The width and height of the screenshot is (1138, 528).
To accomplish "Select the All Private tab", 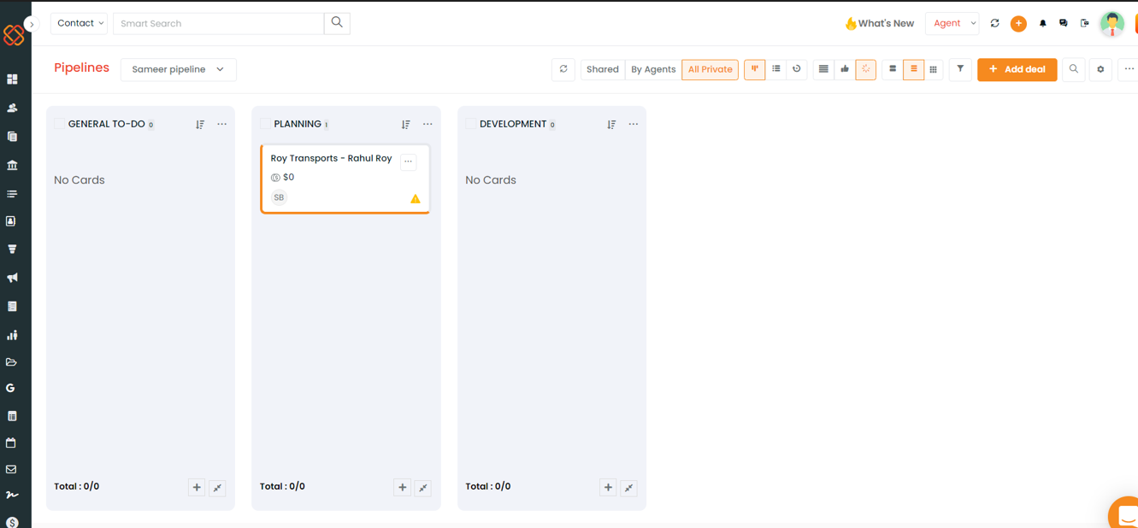I will click(711, 69).
